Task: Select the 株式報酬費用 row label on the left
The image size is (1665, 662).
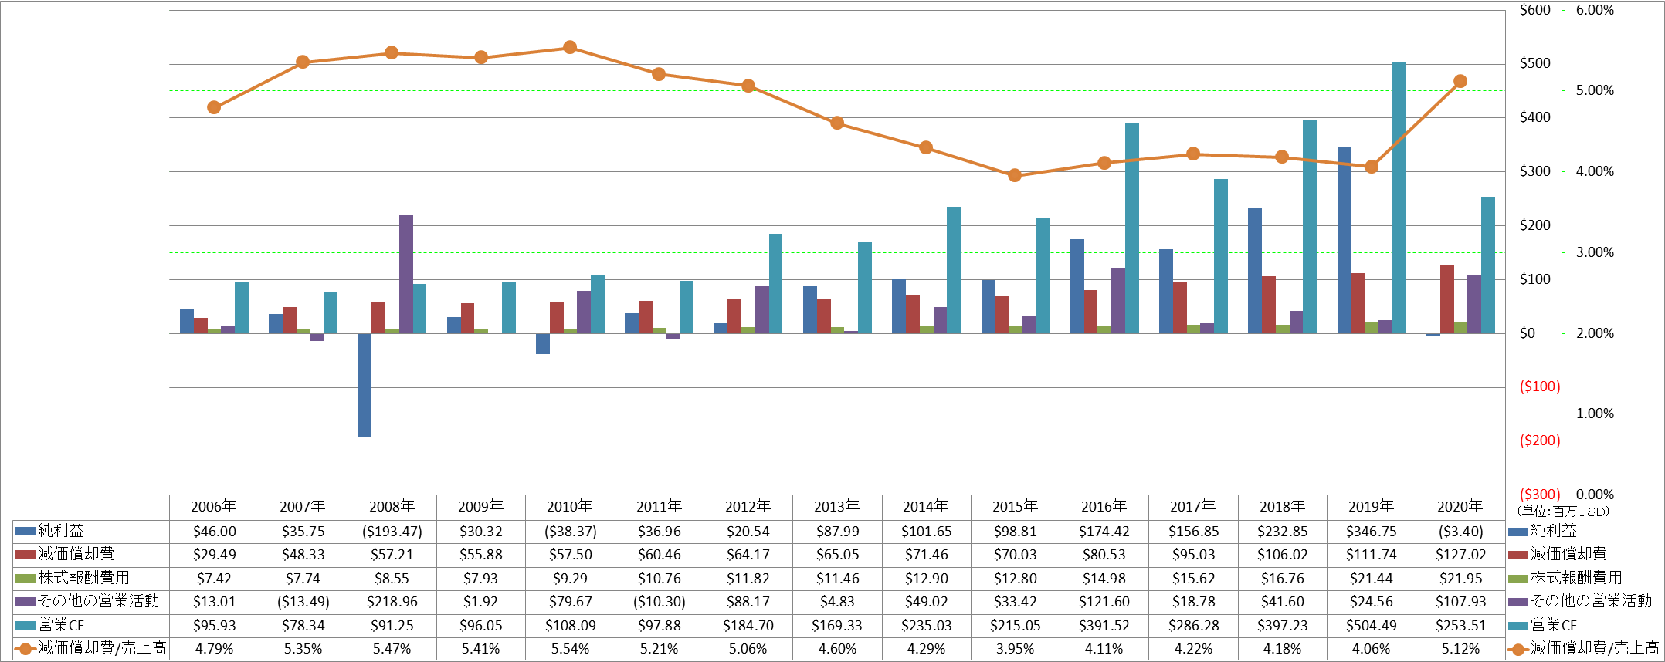Action: 84,578
